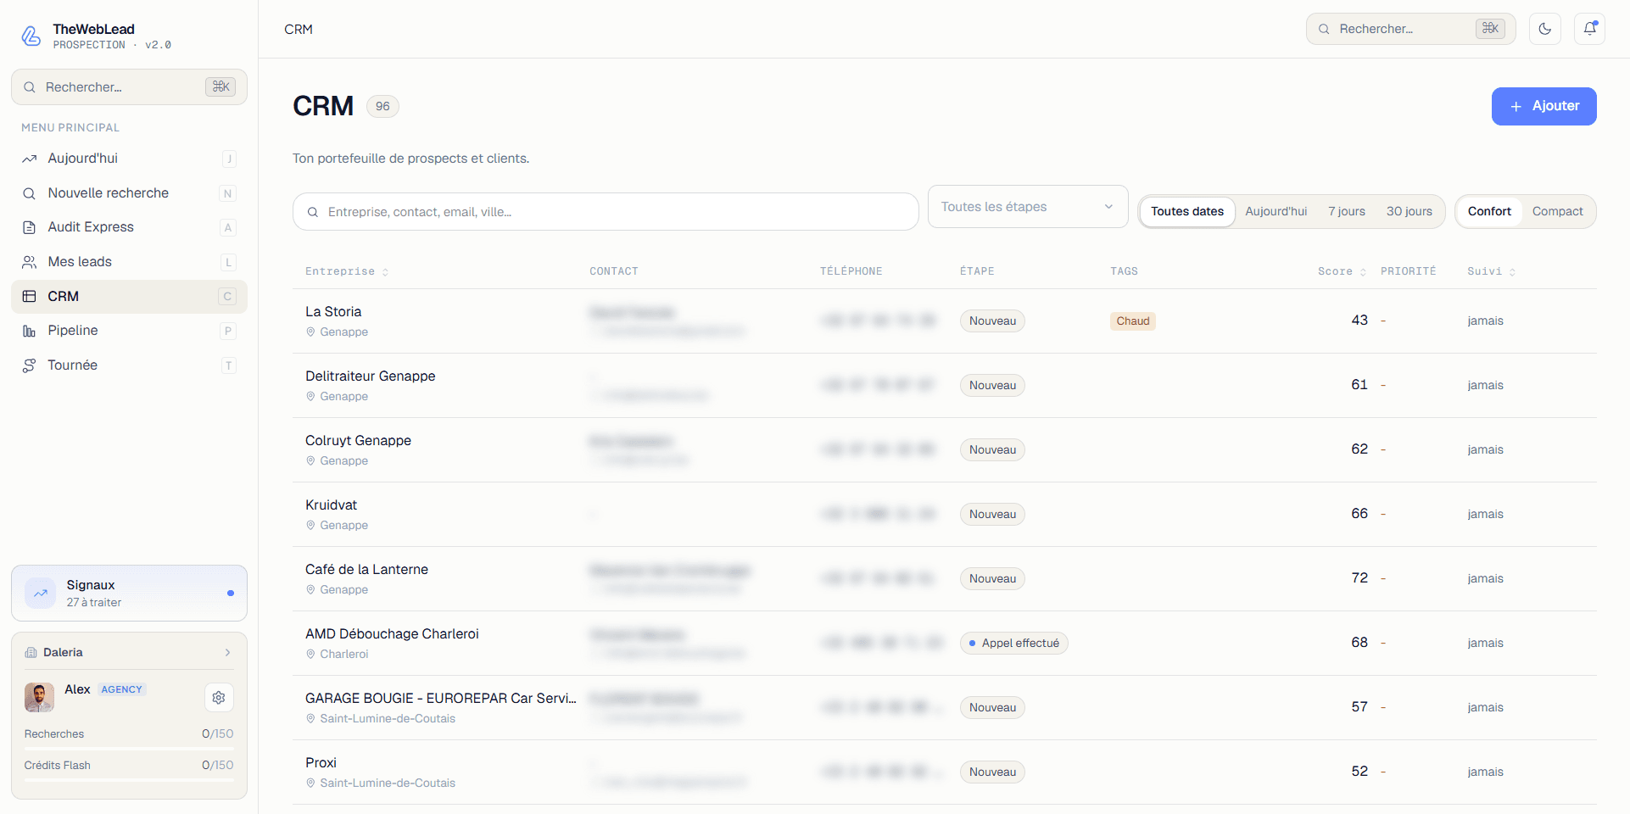Focus Entreprise, contact, email search field
The image size is (1630, 814).
(606, 212)
